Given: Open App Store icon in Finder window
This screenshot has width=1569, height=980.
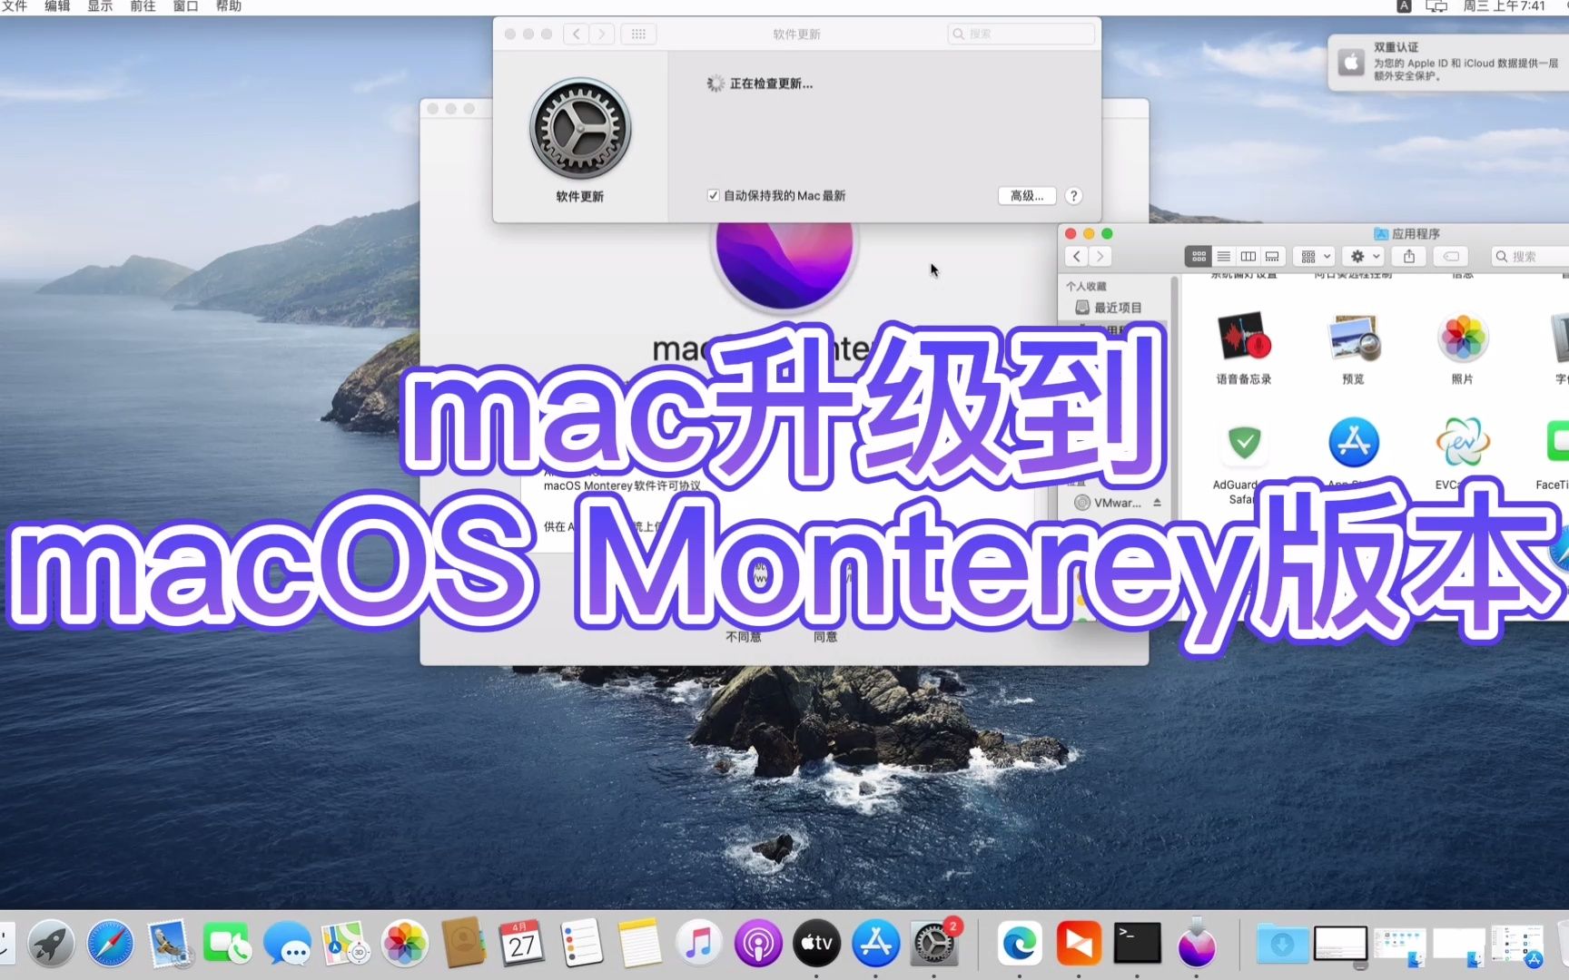Looking at the screenshot, I should [1354, 443].
